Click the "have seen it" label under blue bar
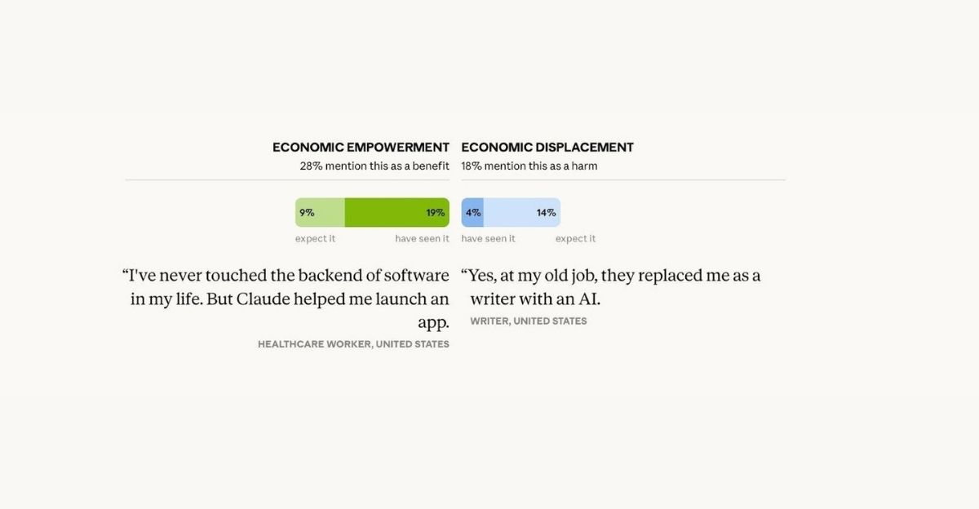This screenshot has height=509, width=979. 489,238
